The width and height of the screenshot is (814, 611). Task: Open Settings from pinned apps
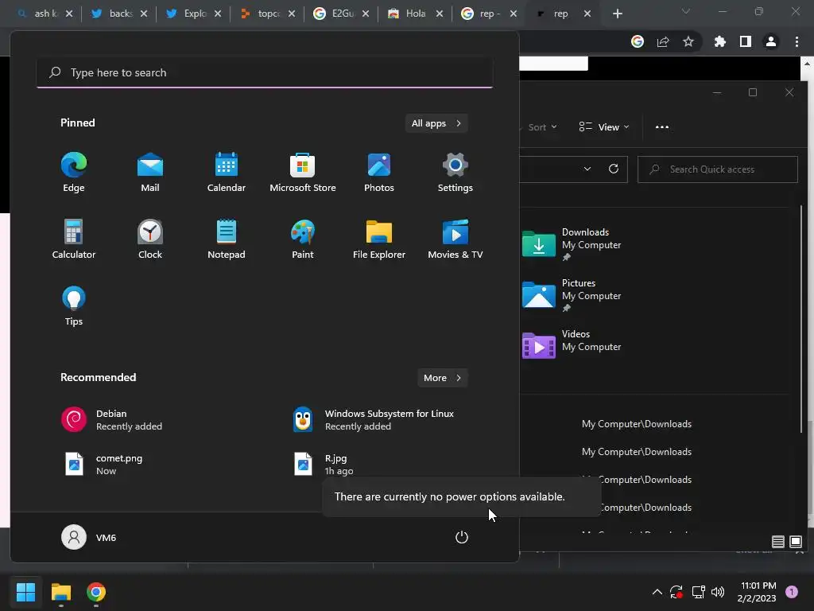tap(455, 173)
